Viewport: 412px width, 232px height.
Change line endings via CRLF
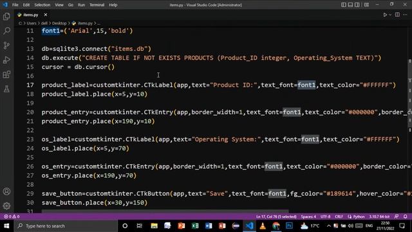click(x=339, y=217)
